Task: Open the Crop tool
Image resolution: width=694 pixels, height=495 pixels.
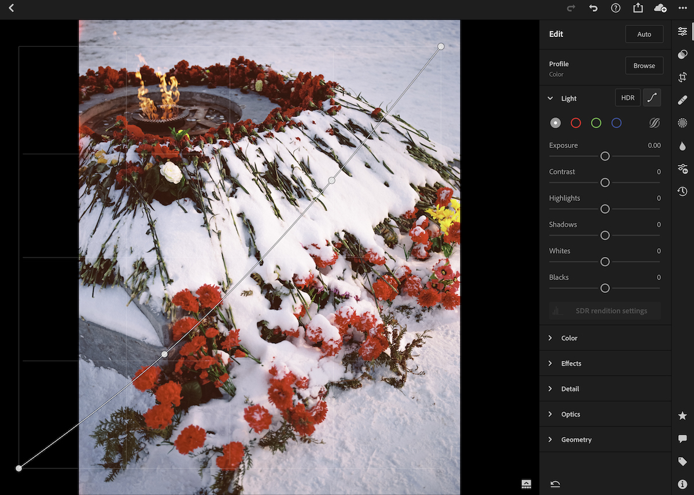Action: pyautogui.click(x=682, y=76)
